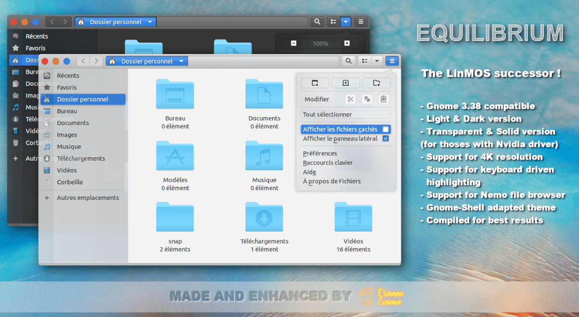
Task: Create a new folder with the folder-plus icon
Action: (x=376, y=83)
